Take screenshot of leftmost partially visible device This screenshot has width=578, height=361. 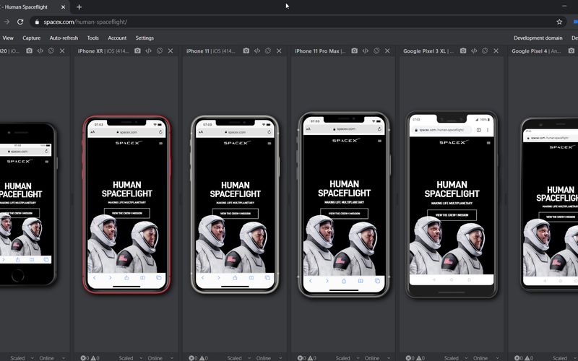(29, 51)
